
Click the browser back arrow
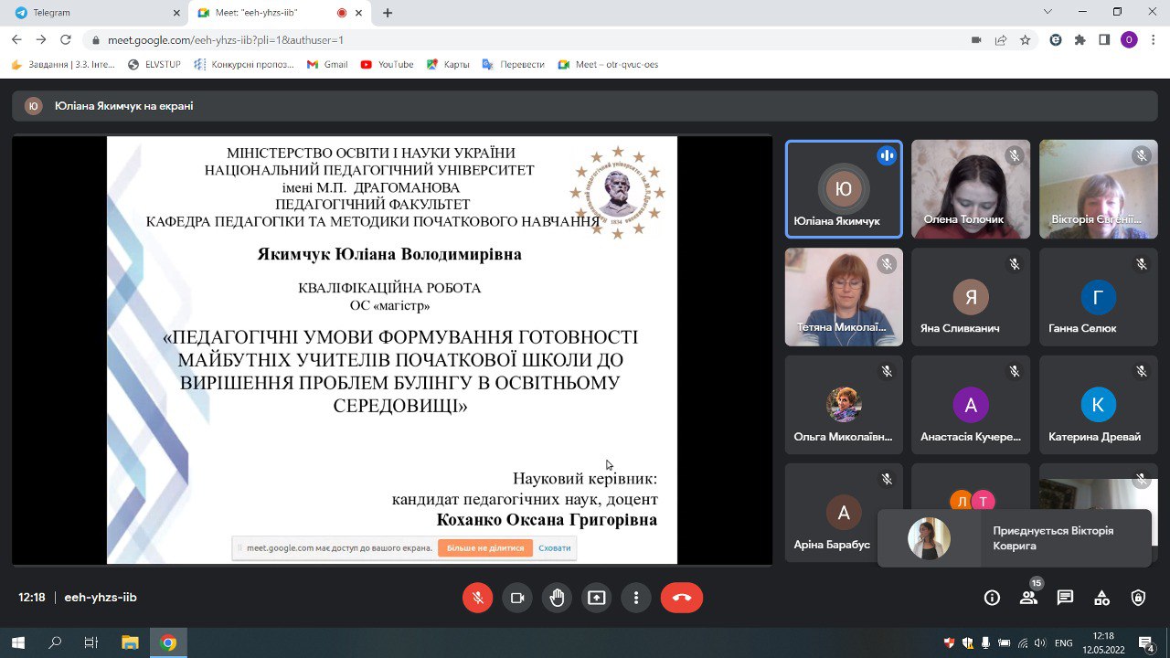coord(16,40)
